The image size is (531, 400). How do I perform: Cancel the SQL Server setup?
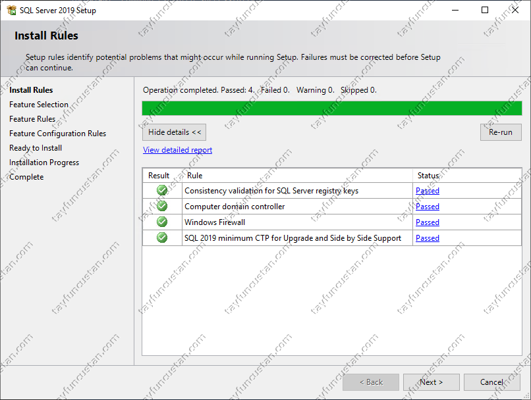[x=491, y=382]
